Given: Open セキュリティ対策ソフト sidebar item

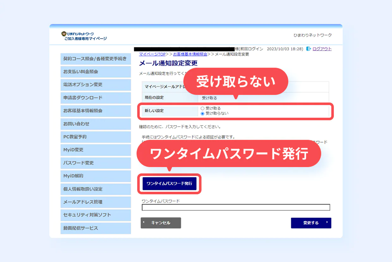Looking at the screenshot, I should (95, 215).
